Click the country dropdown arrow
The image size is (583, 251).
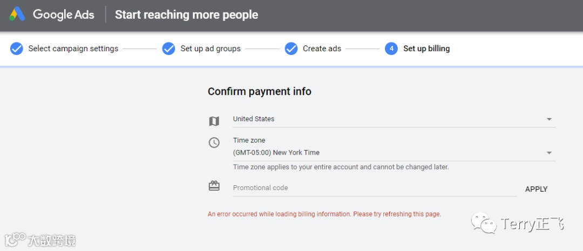549,119
